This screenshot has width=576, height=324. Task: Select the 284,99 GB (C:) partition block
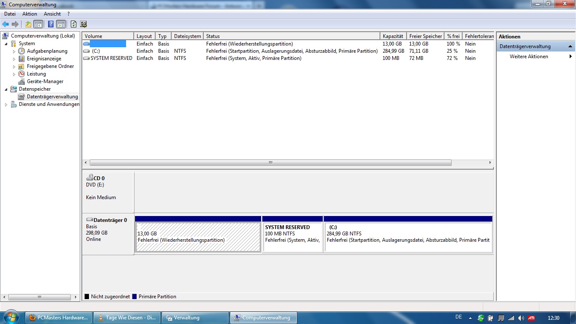(x=408, y=237)
